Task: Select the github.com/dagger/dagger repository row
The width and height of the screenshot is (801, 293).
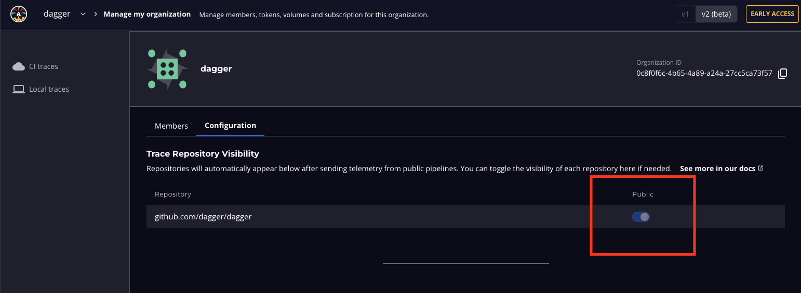Action: coord(203,217)
